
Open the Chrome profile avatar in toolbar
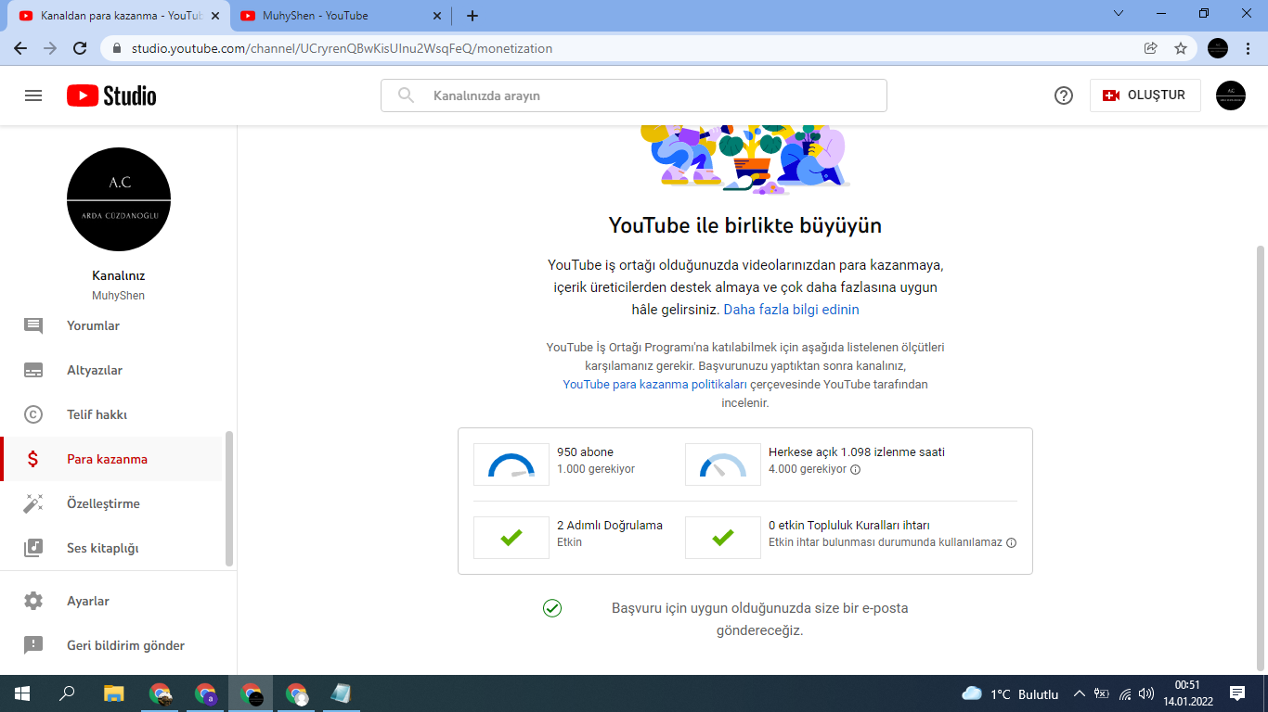click(x=1218, y=48)
